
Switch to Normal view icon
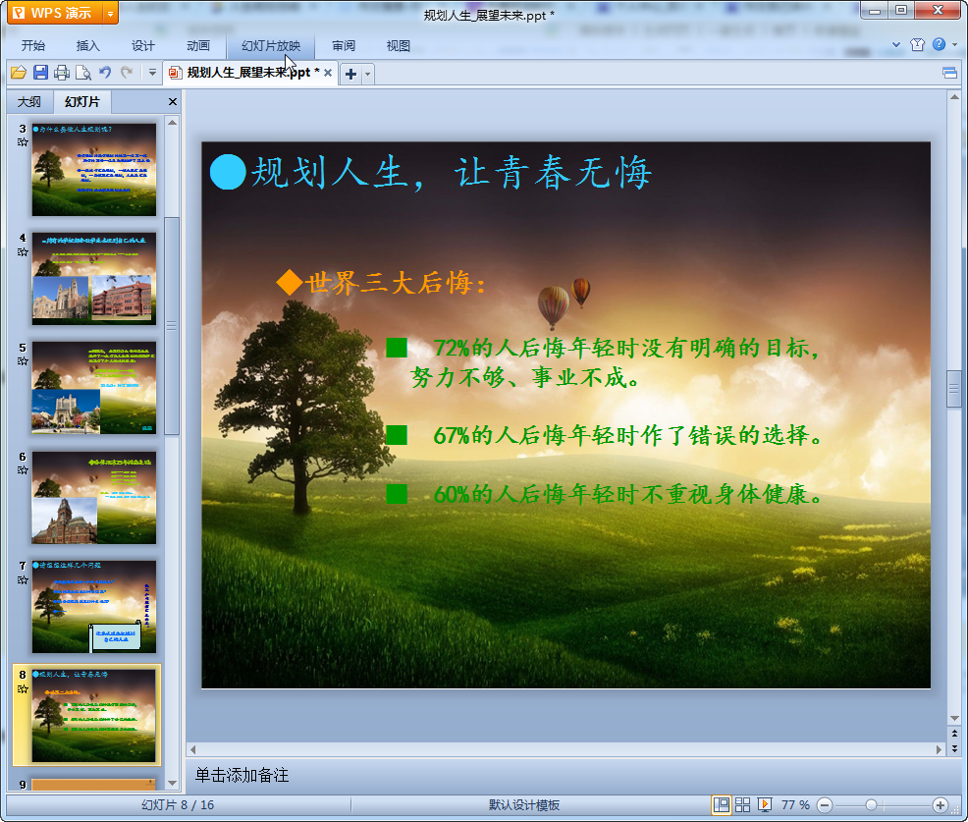721,804
